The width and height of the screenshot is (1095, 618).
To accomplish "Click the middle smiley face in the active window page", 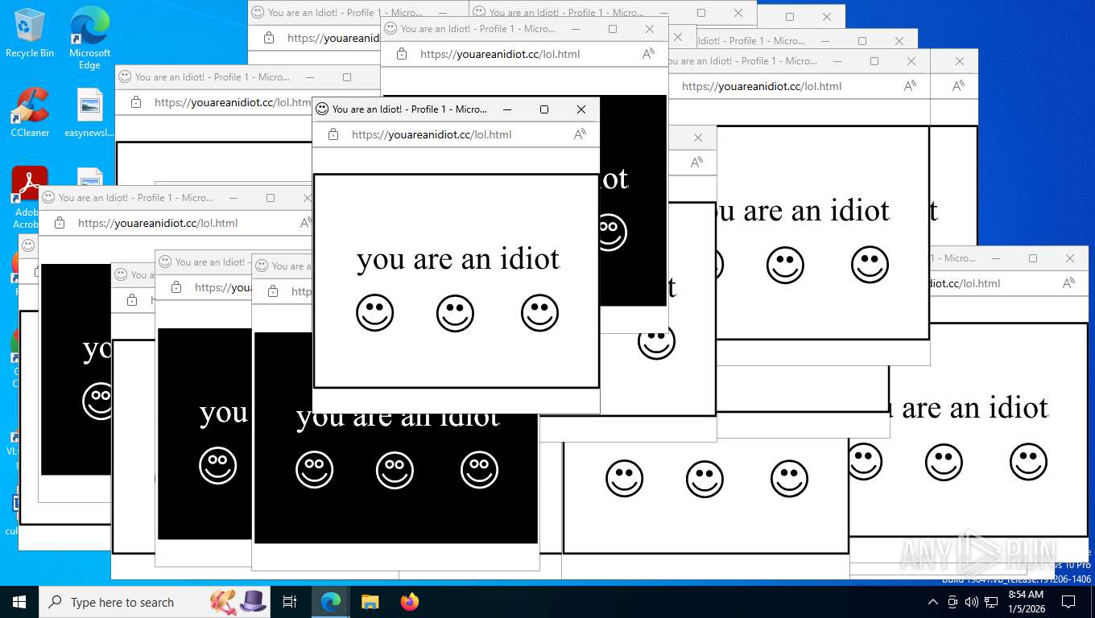I will (x=455, y=313).
